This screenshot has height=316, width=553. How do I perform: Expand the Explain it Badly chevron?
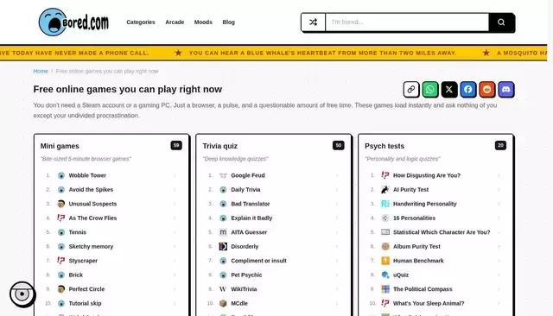click(337, 218)
